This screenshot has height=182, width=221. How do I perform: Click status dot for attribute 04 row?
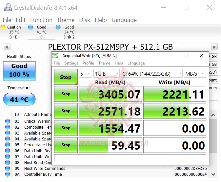pos(8,139)
